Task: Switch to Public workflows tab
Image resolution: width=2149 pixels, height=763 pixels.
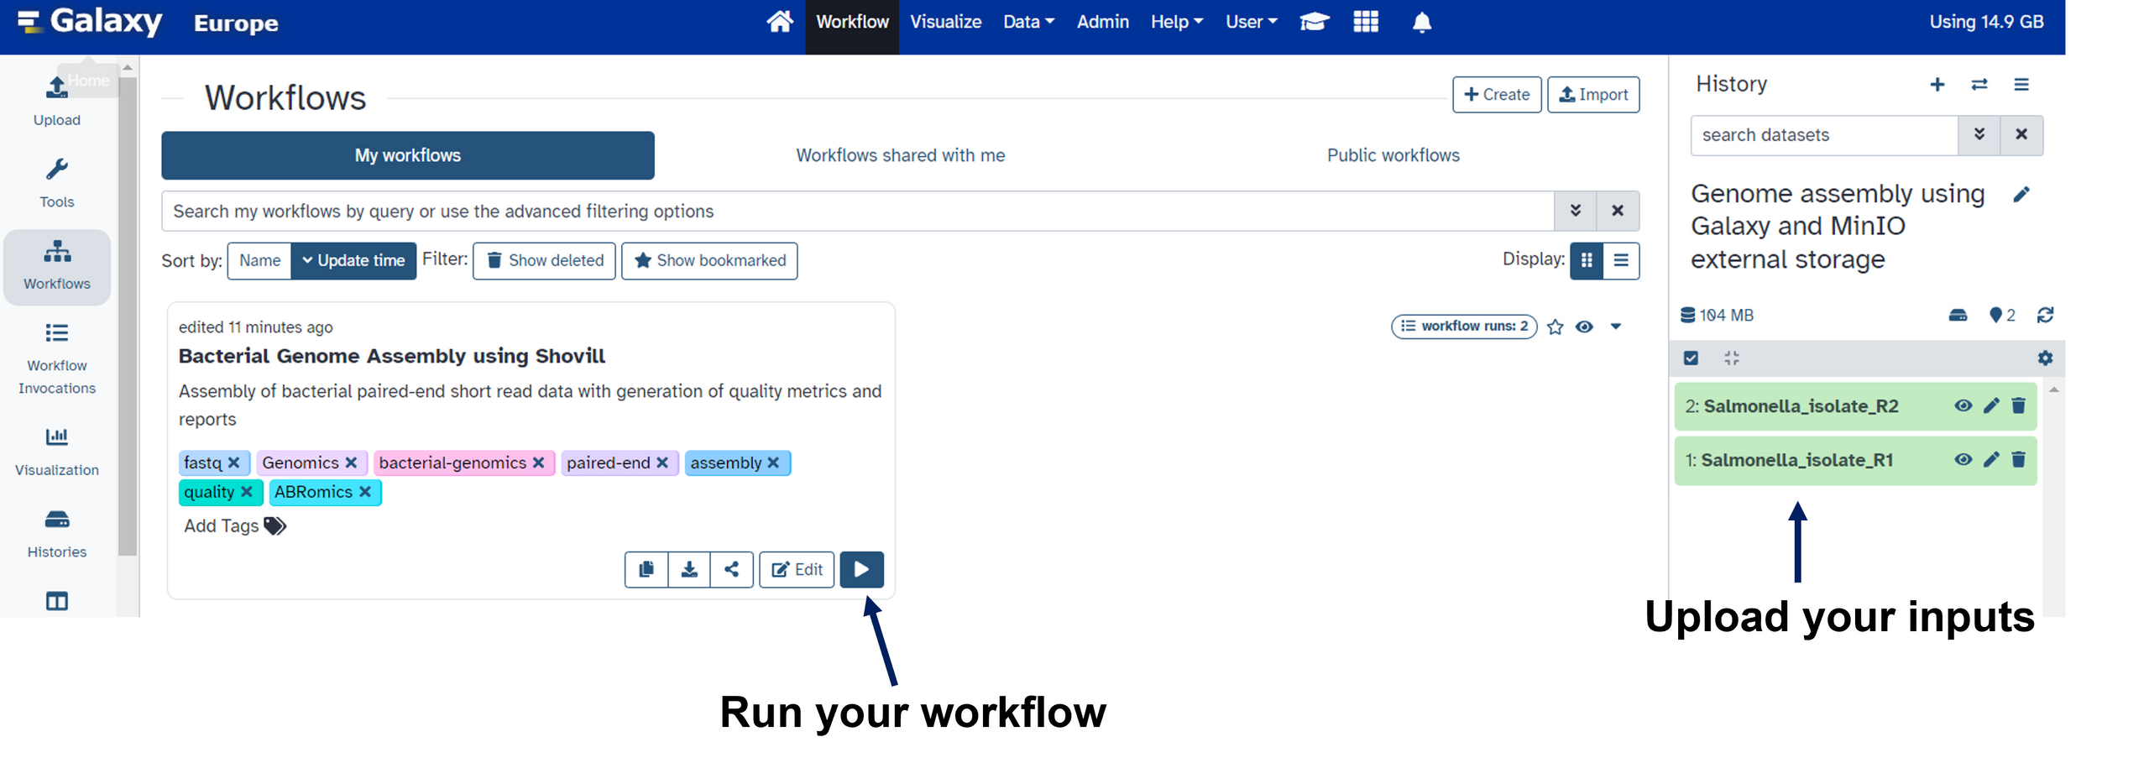Action: click(1393, 155)
